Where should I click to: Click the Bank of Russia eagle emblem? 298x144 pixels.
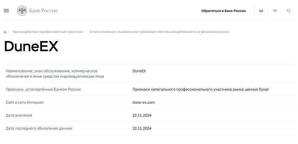[x=22, y=11]
